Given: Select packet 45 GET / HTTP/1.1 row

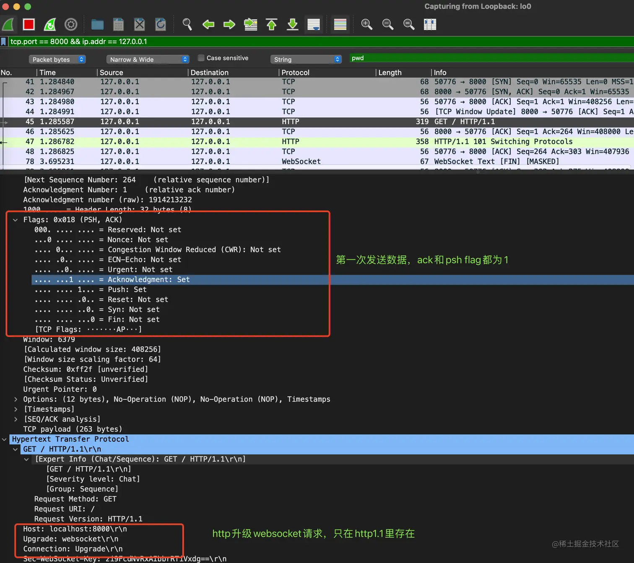Looking at the screenshot, I should point(317,122).
